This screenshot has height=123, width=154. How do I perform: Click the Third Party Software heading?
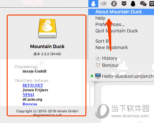point(32,81)
